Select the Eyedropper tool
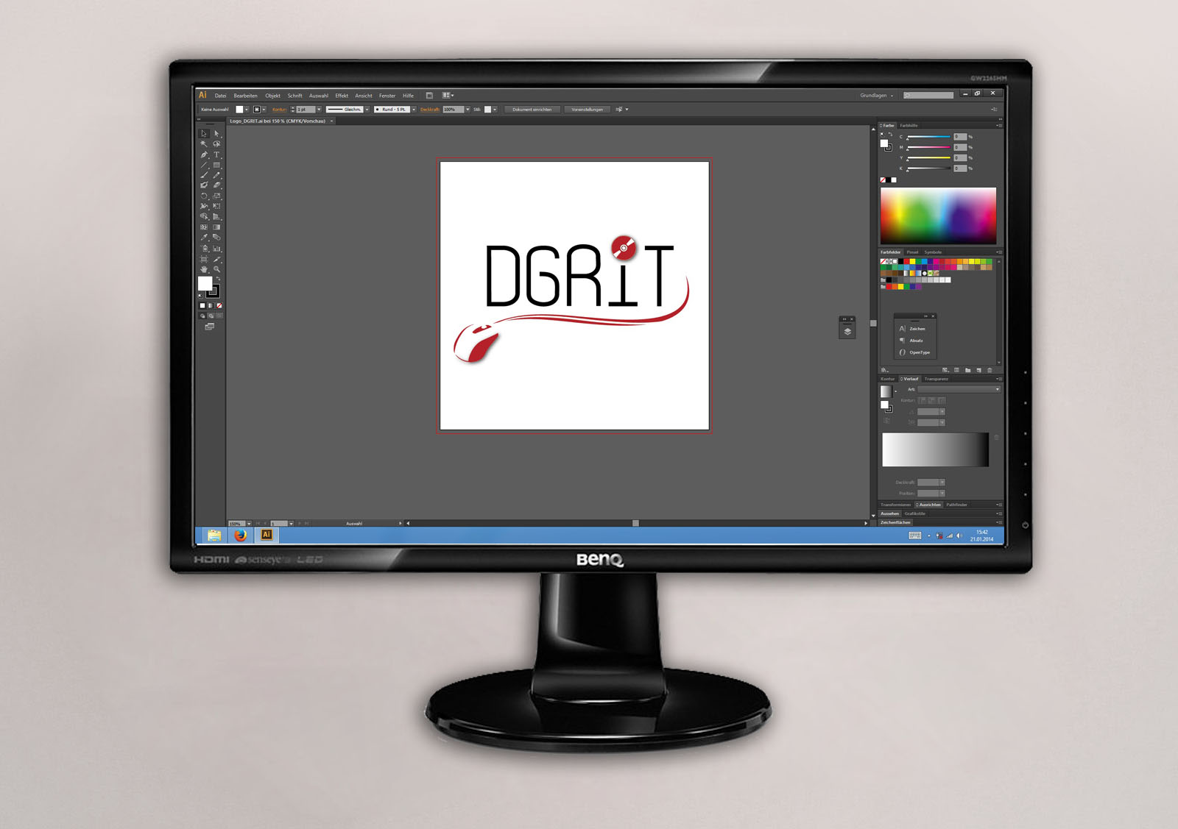This screenshot has height=829, width=1178. coord(204,237)
